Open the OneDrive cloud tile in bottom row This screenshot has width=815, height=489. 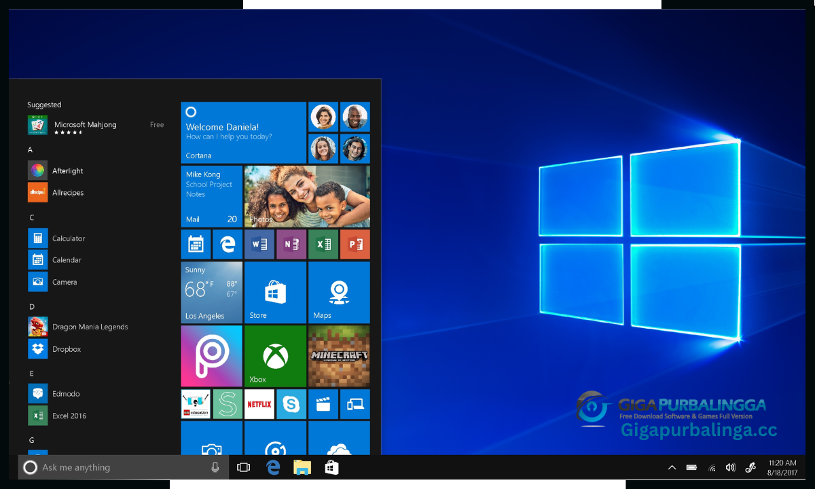(339, 438)
